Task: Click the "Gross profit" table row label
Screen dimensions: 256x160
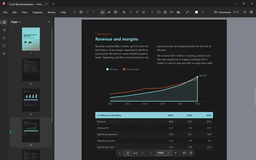Action: pyautogui.click(x=103, y=128)
